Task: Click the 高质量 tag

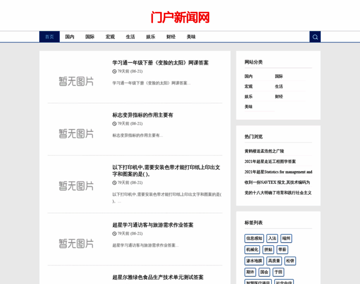Action: [274, 261]
